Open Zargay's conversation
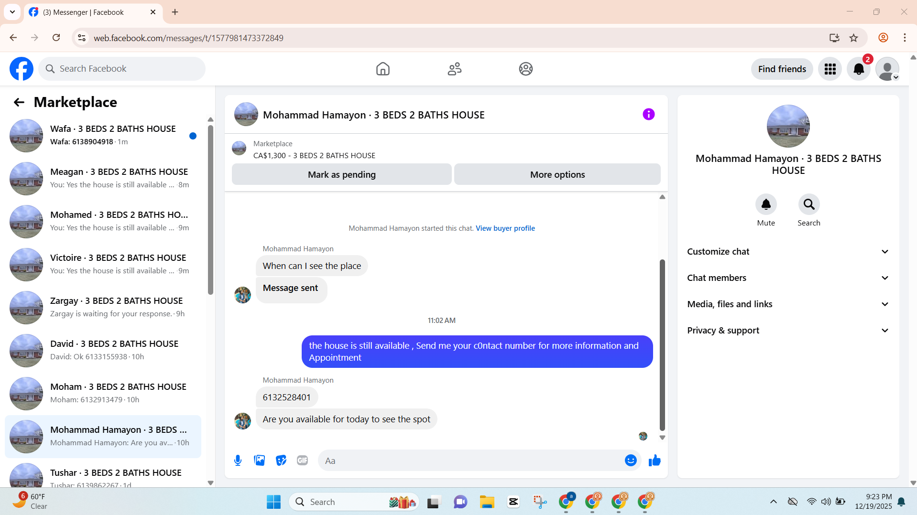 tap(103, 308)
